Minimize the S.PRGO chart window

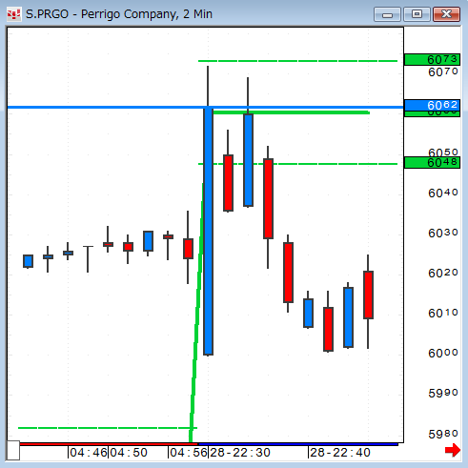click(387, 14)
